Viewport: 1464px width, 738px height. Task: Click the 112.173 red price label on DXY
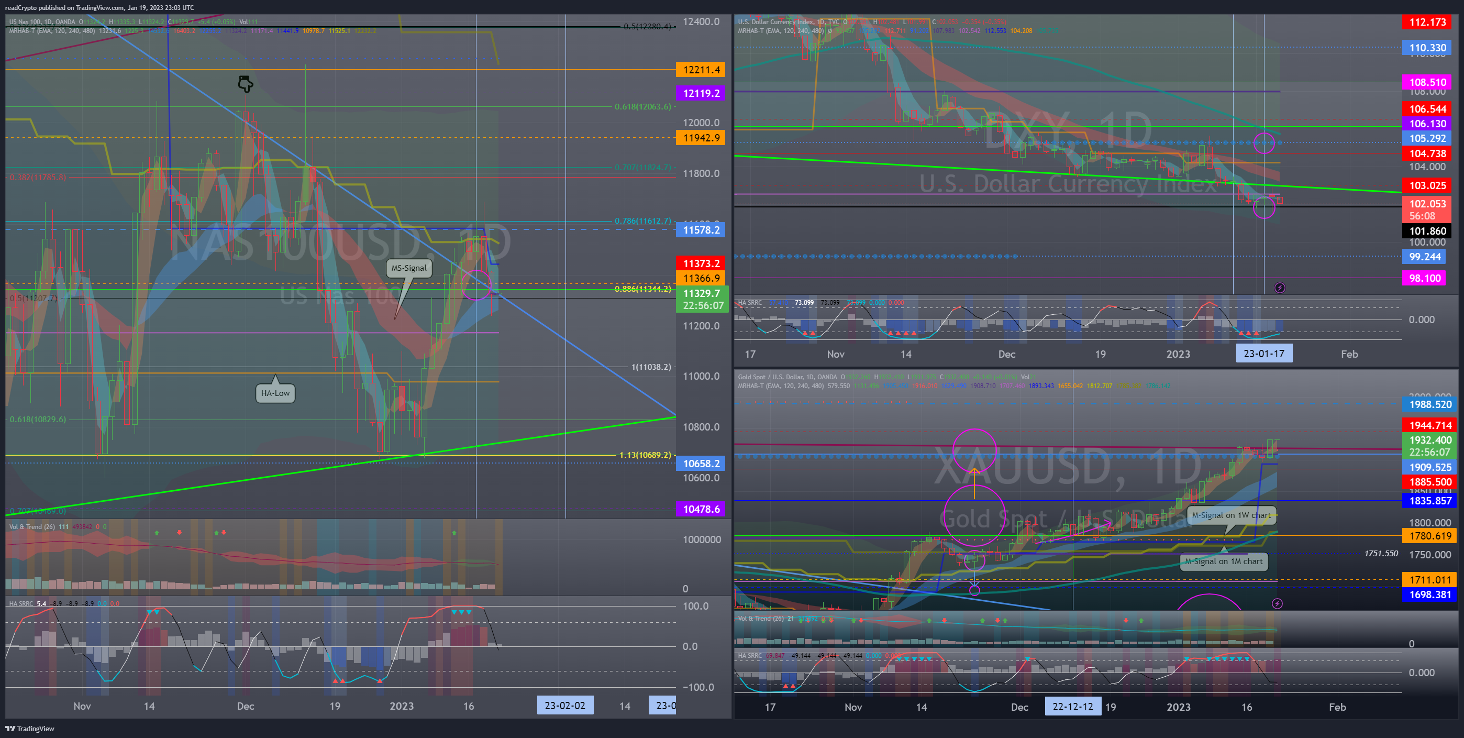(1427, 22)
